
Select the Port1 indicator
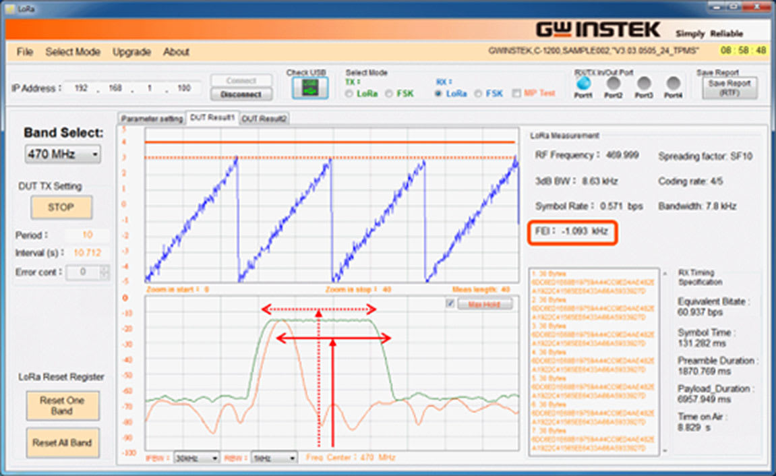[x=583, y=83]
